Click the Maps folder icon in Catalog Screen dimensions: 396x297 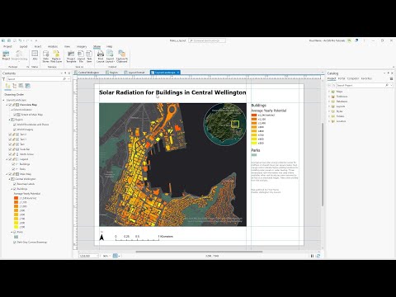[x=333, y=92]
